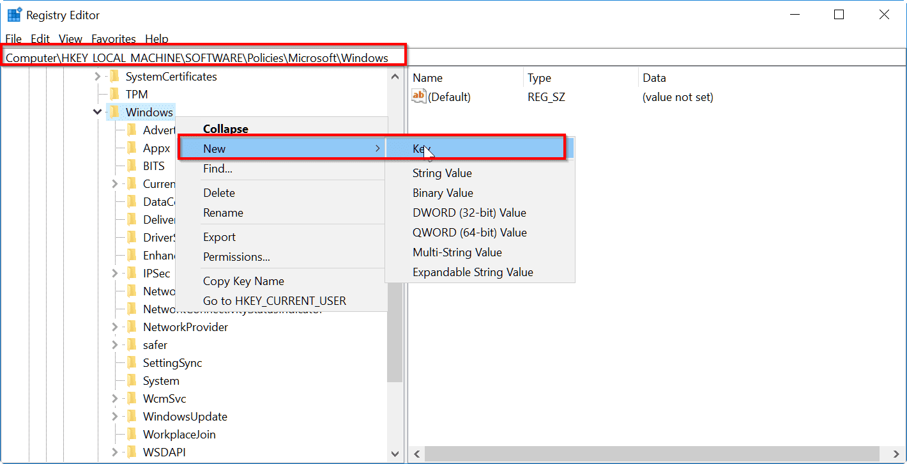Click the System folder icon
The width and height of the screenshot is (907, 464).
132,381
